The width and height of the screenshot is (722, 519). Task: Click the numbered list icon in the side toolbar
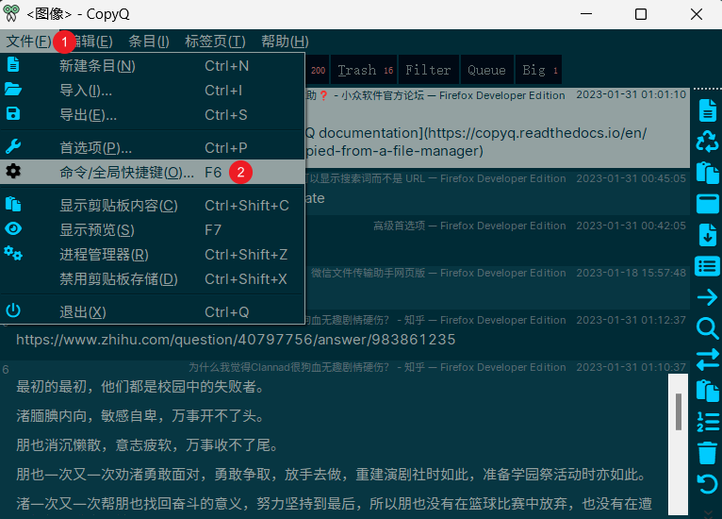click(x=707, y=422)
